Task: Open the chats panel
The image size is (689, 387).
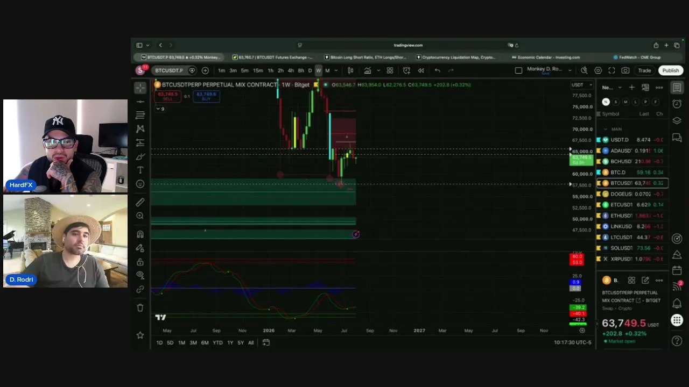Action: coord(677,138)
